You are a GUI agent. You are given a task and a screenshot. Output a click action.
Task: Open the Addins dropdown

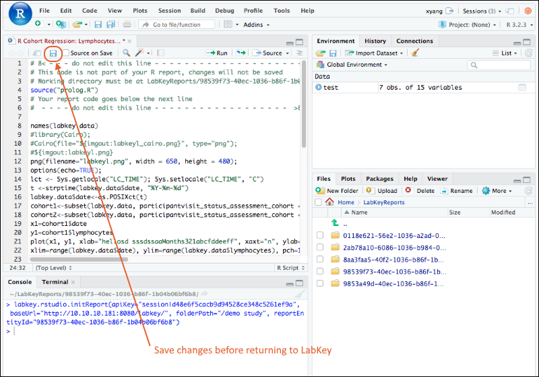(257, 25)
